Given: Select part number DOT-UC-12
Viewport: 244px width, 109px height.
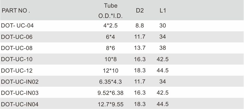Looking at the screenshot, I should coord(17,70).
